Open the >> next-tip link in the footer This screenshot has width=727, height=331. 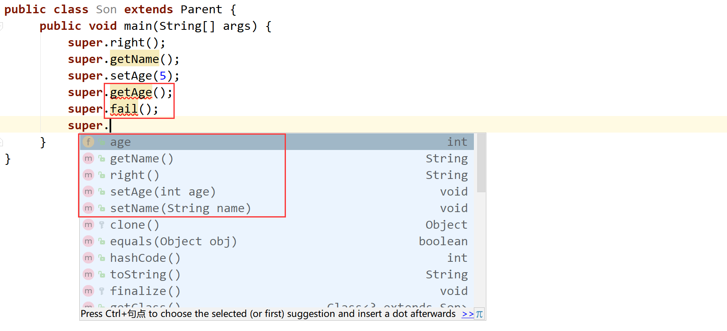coord(468,314)
